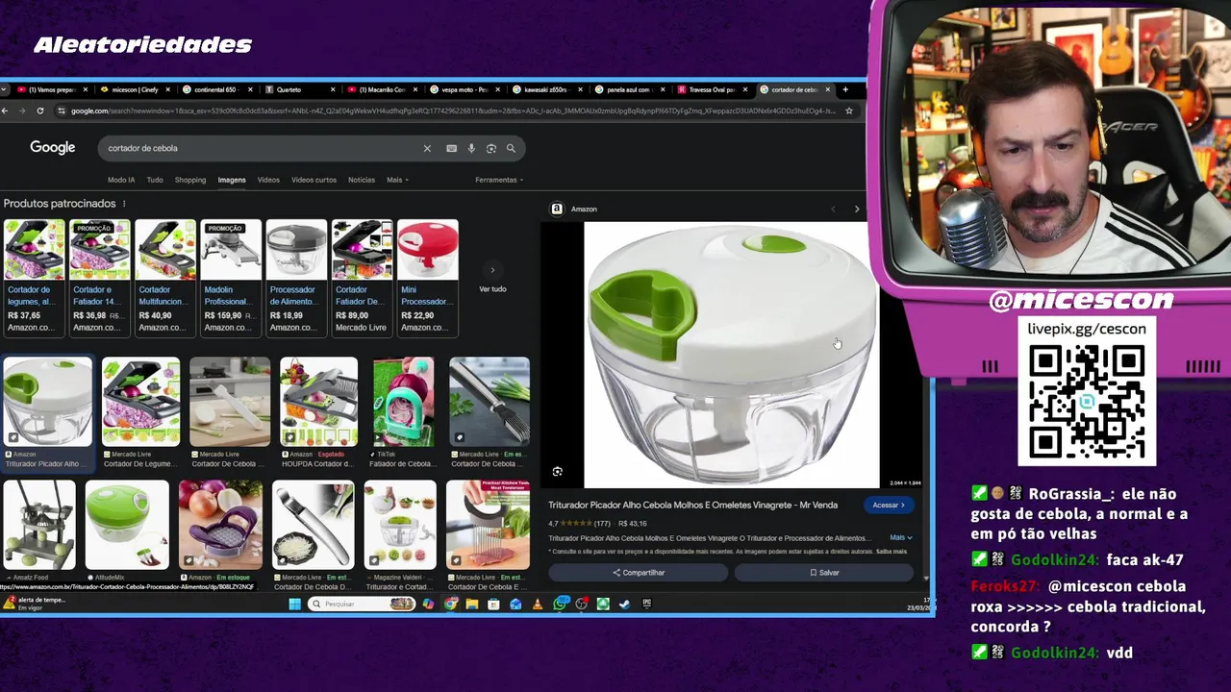Close the 'Quarteto' browser tab
Image resolution: width=1231 pixels, height=692 pixels.
pyautogui.click(x=333, y=89)
